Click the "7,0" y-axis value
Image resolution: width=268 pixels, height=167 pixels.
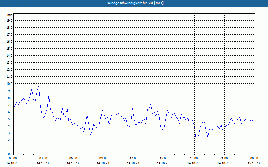[x=10, y=105]
